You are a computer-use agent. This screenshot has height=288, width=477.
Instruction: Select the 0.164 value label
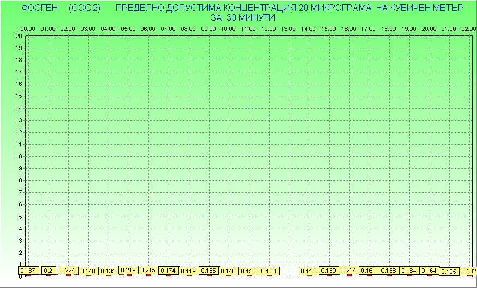[429, 271]
